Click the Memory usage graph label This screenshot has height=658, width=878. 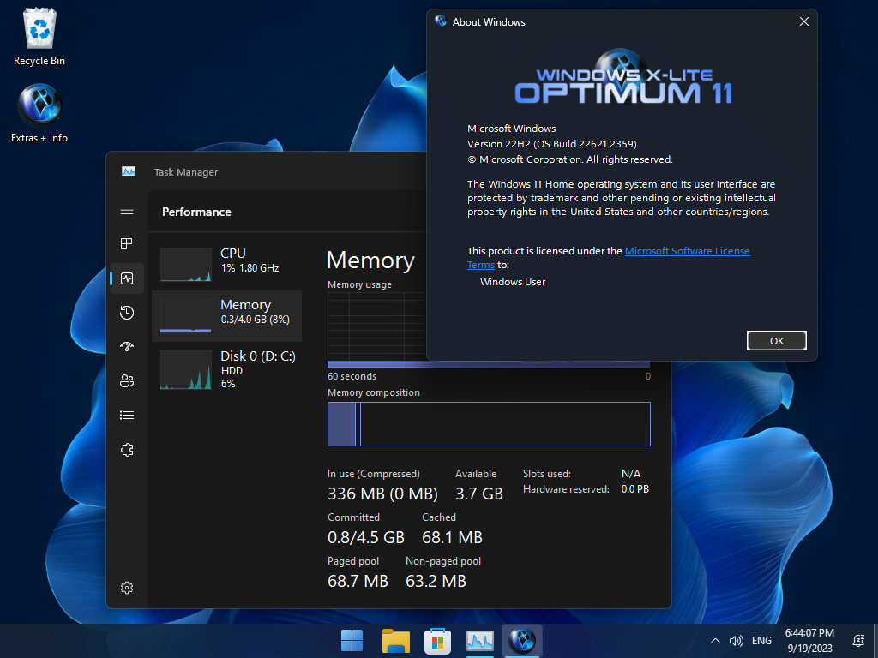[x=359, y=284]
